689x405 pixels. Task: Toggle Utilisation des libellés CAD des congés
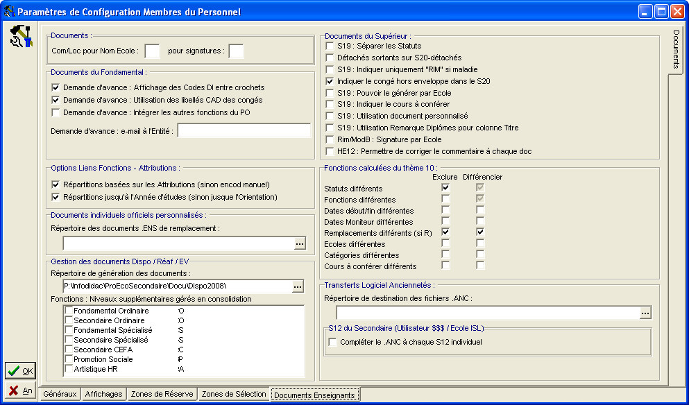click(56, 100)
